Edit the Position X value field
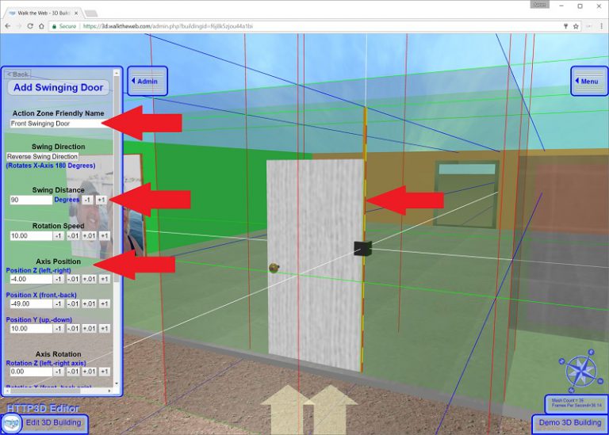 point(31,303)
